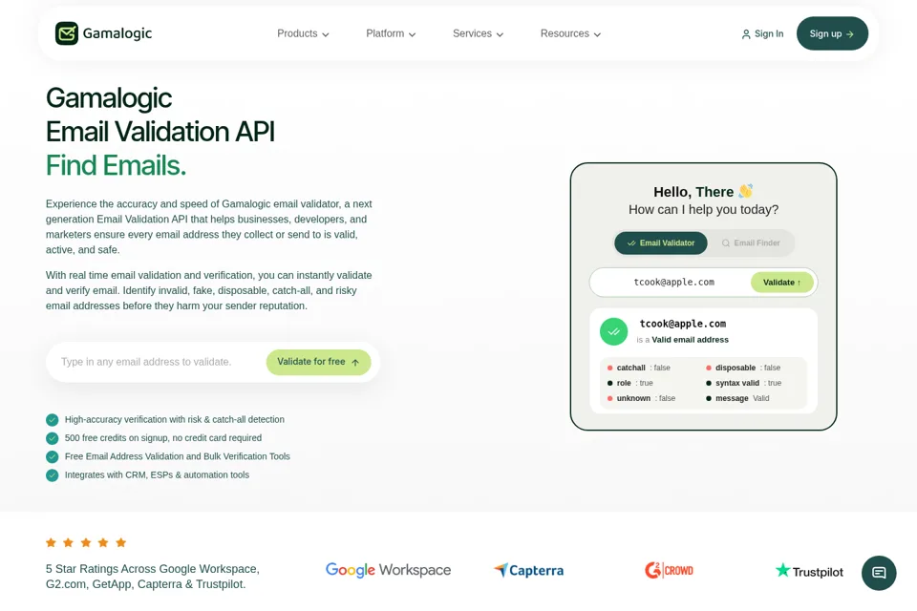This screenshot has height=611, width=917.
Task: Expand the Resources menu
Action: (570, 34)
